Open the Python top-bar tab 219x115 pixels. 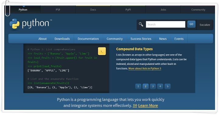click(23, 10)
